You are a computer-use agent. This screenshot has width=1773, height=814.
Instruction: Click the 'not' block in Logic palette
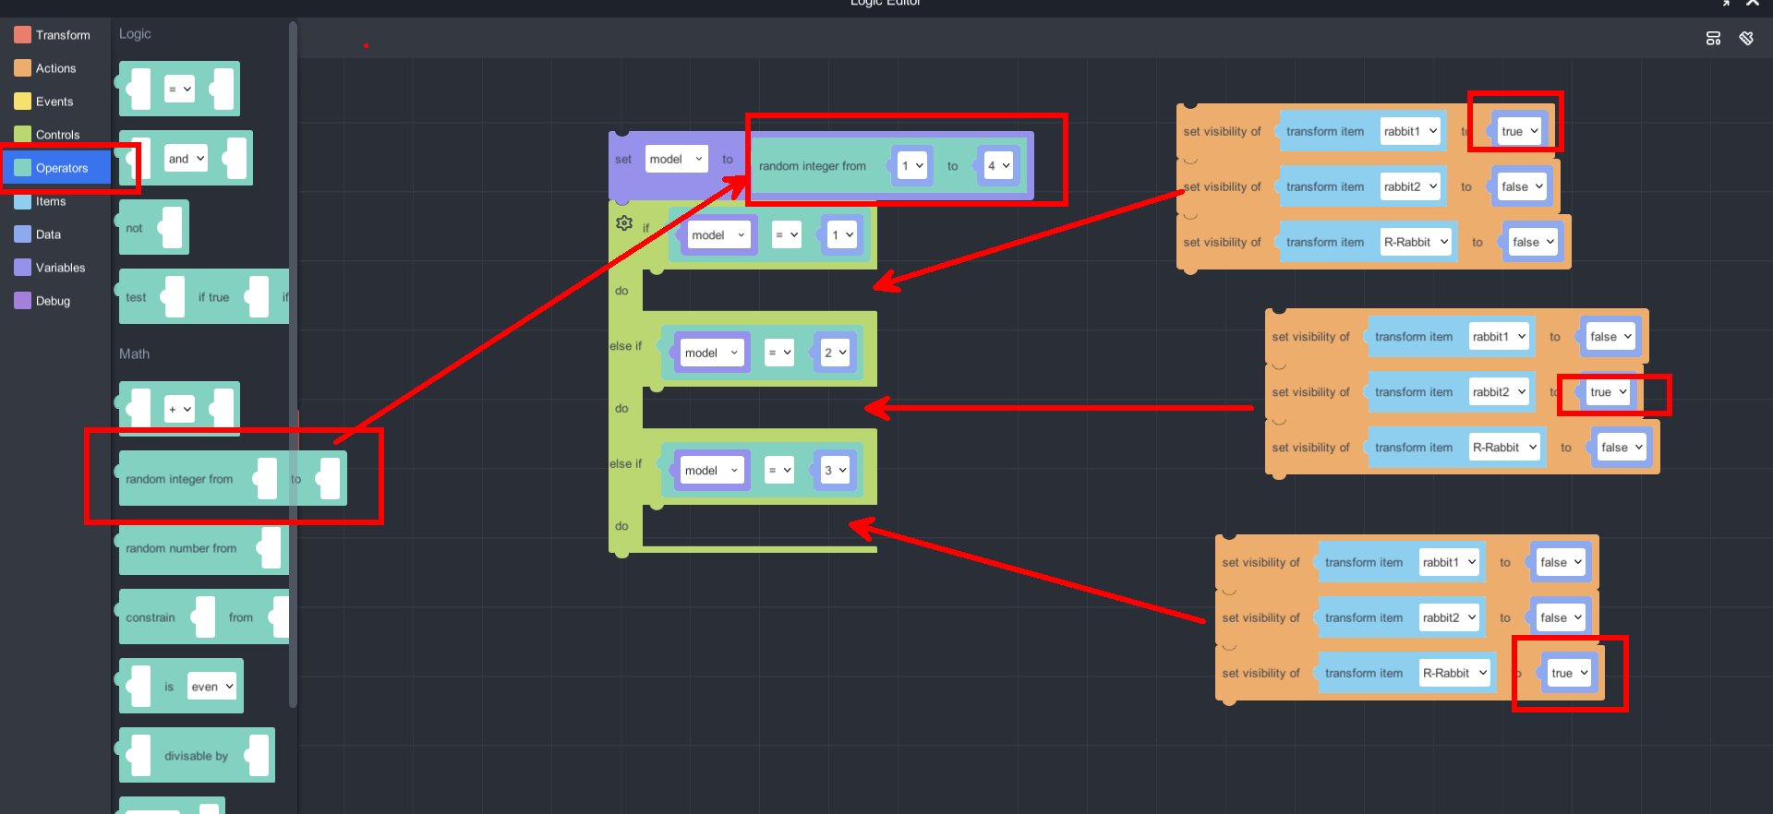[135, 228]
